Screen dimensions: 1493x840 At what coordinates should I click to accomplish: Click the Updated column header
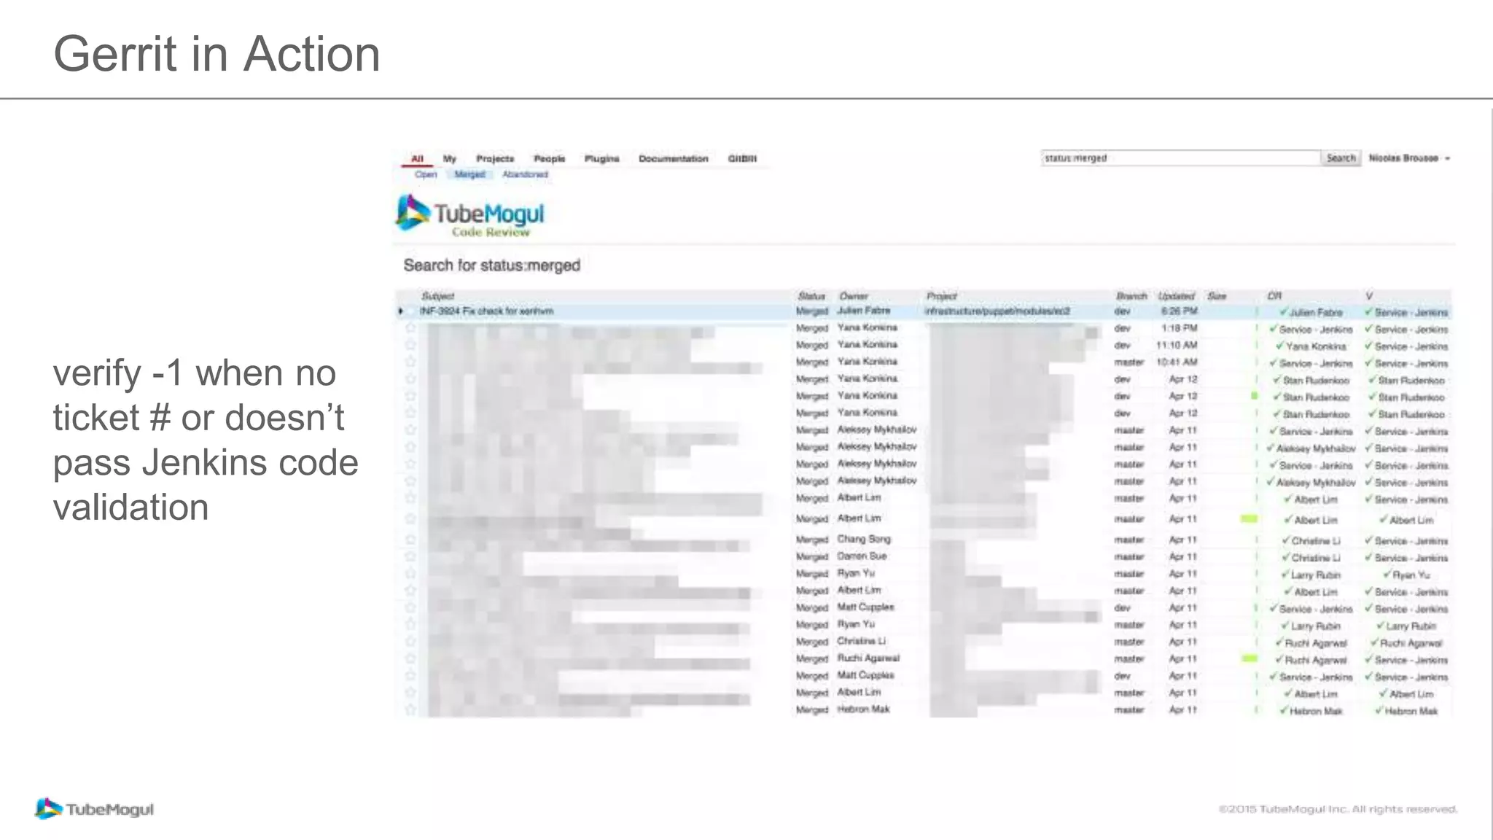click(x=1176, y=296)
